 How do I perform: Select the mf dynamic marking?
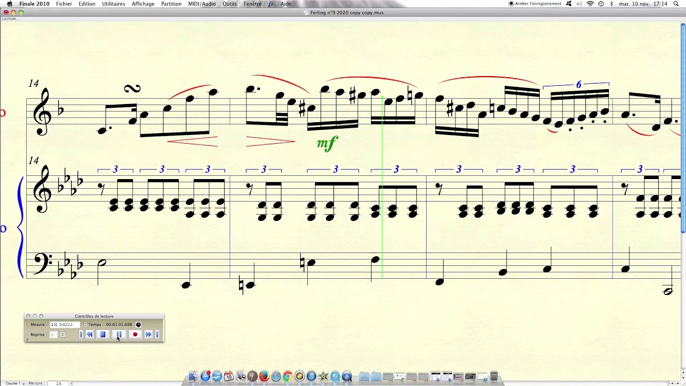click(x=327, y=144)
